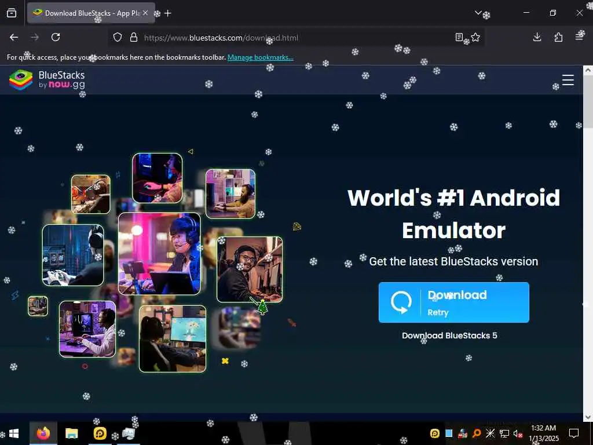Go back to previous page
Viewport: 593px width, 445px height.
(14, 37)
